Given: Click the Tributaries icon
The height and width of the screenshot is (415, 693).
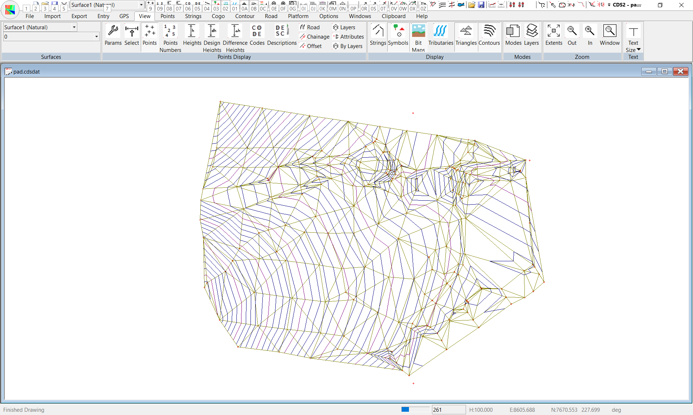Looking at the screenshot, I should coord(440,31).
